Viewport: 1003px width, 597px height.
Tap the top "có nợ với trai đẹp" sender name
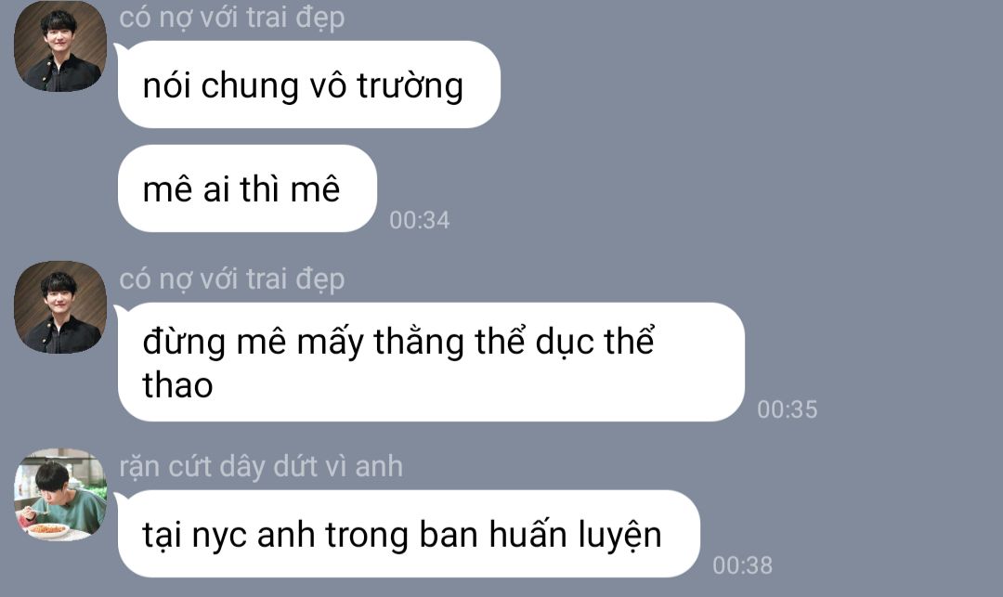pos(231,18)
